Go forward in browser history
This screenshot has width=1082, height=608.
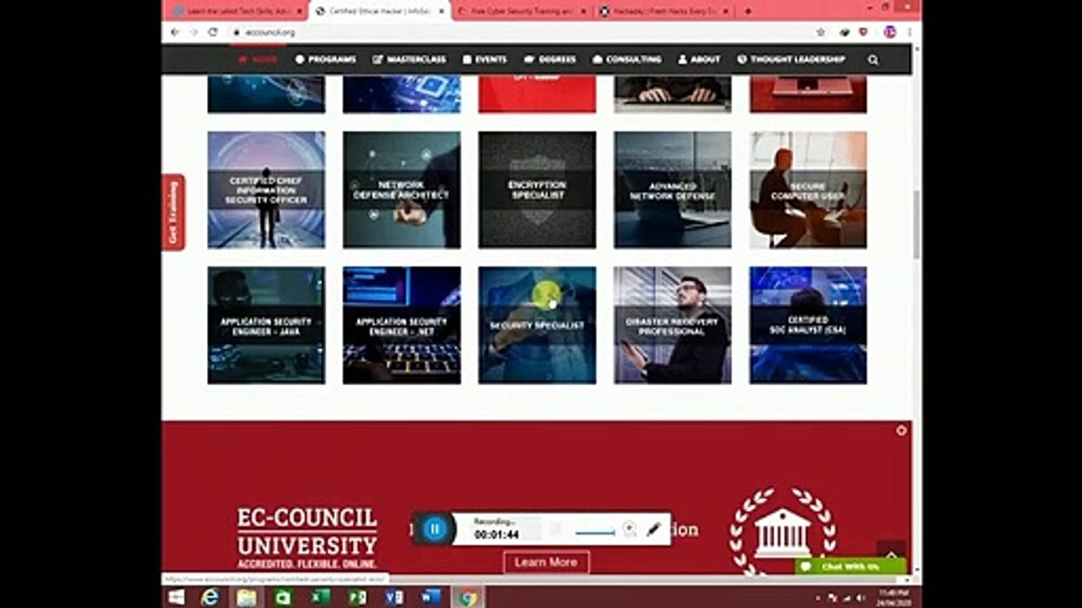194,32
